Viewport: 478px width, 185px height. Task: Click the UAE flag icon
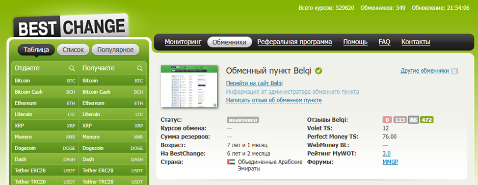[231, 162]
